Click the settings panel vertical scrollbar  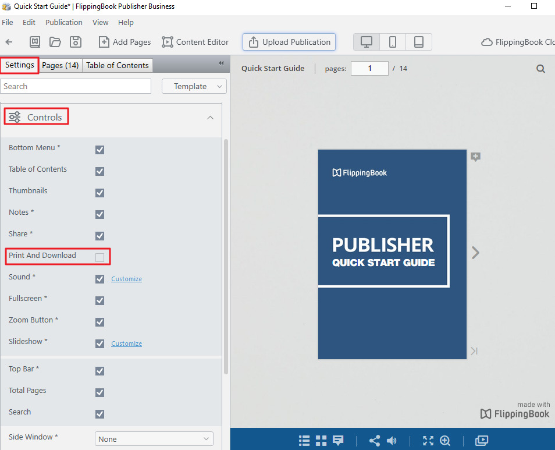[x=226, y=257]
